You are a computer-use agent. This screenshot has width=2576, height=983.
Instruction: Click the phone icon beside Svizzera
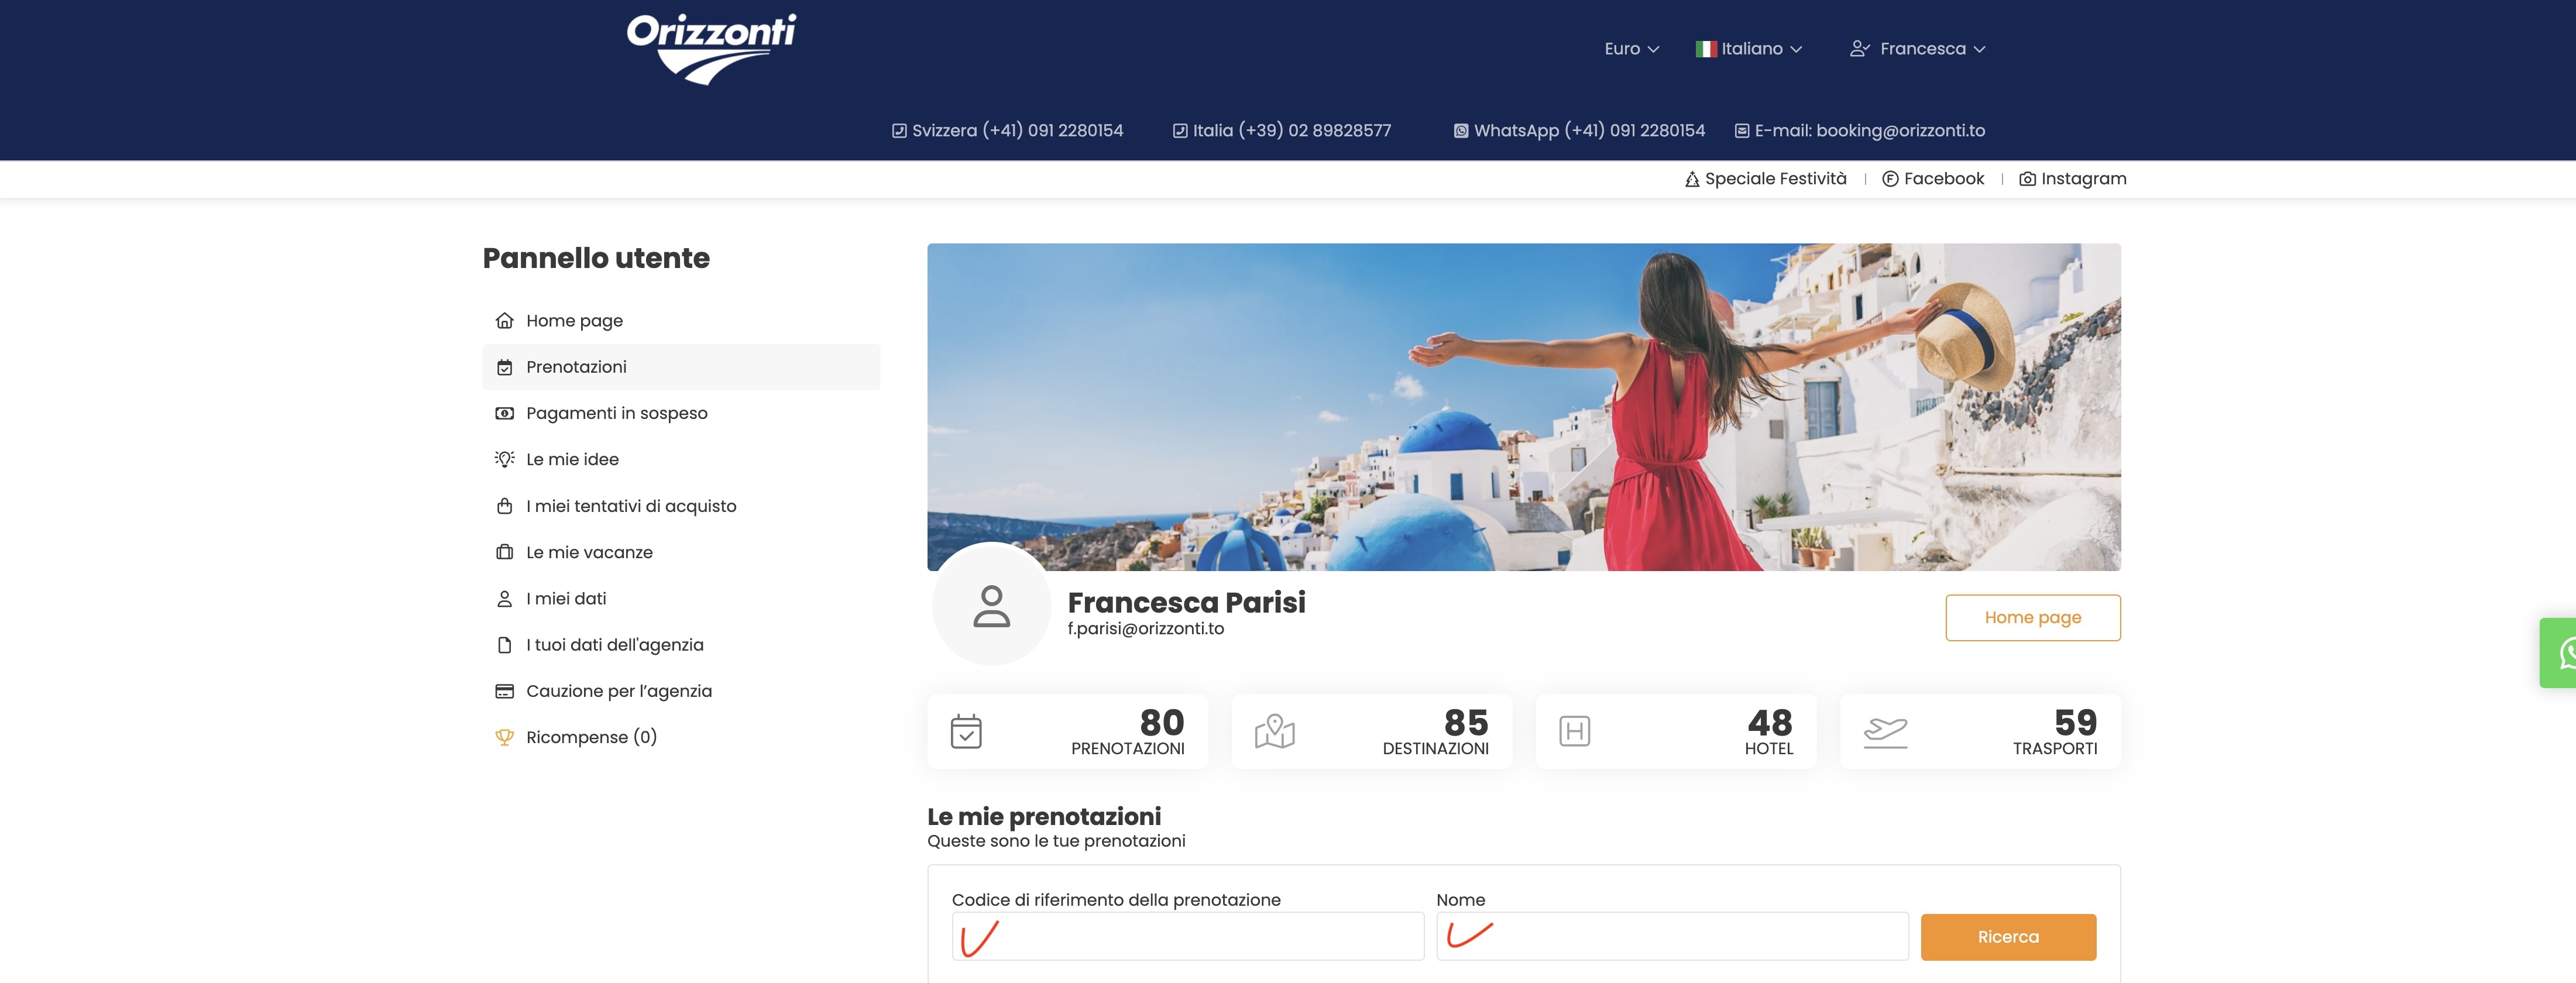[899, 131]
